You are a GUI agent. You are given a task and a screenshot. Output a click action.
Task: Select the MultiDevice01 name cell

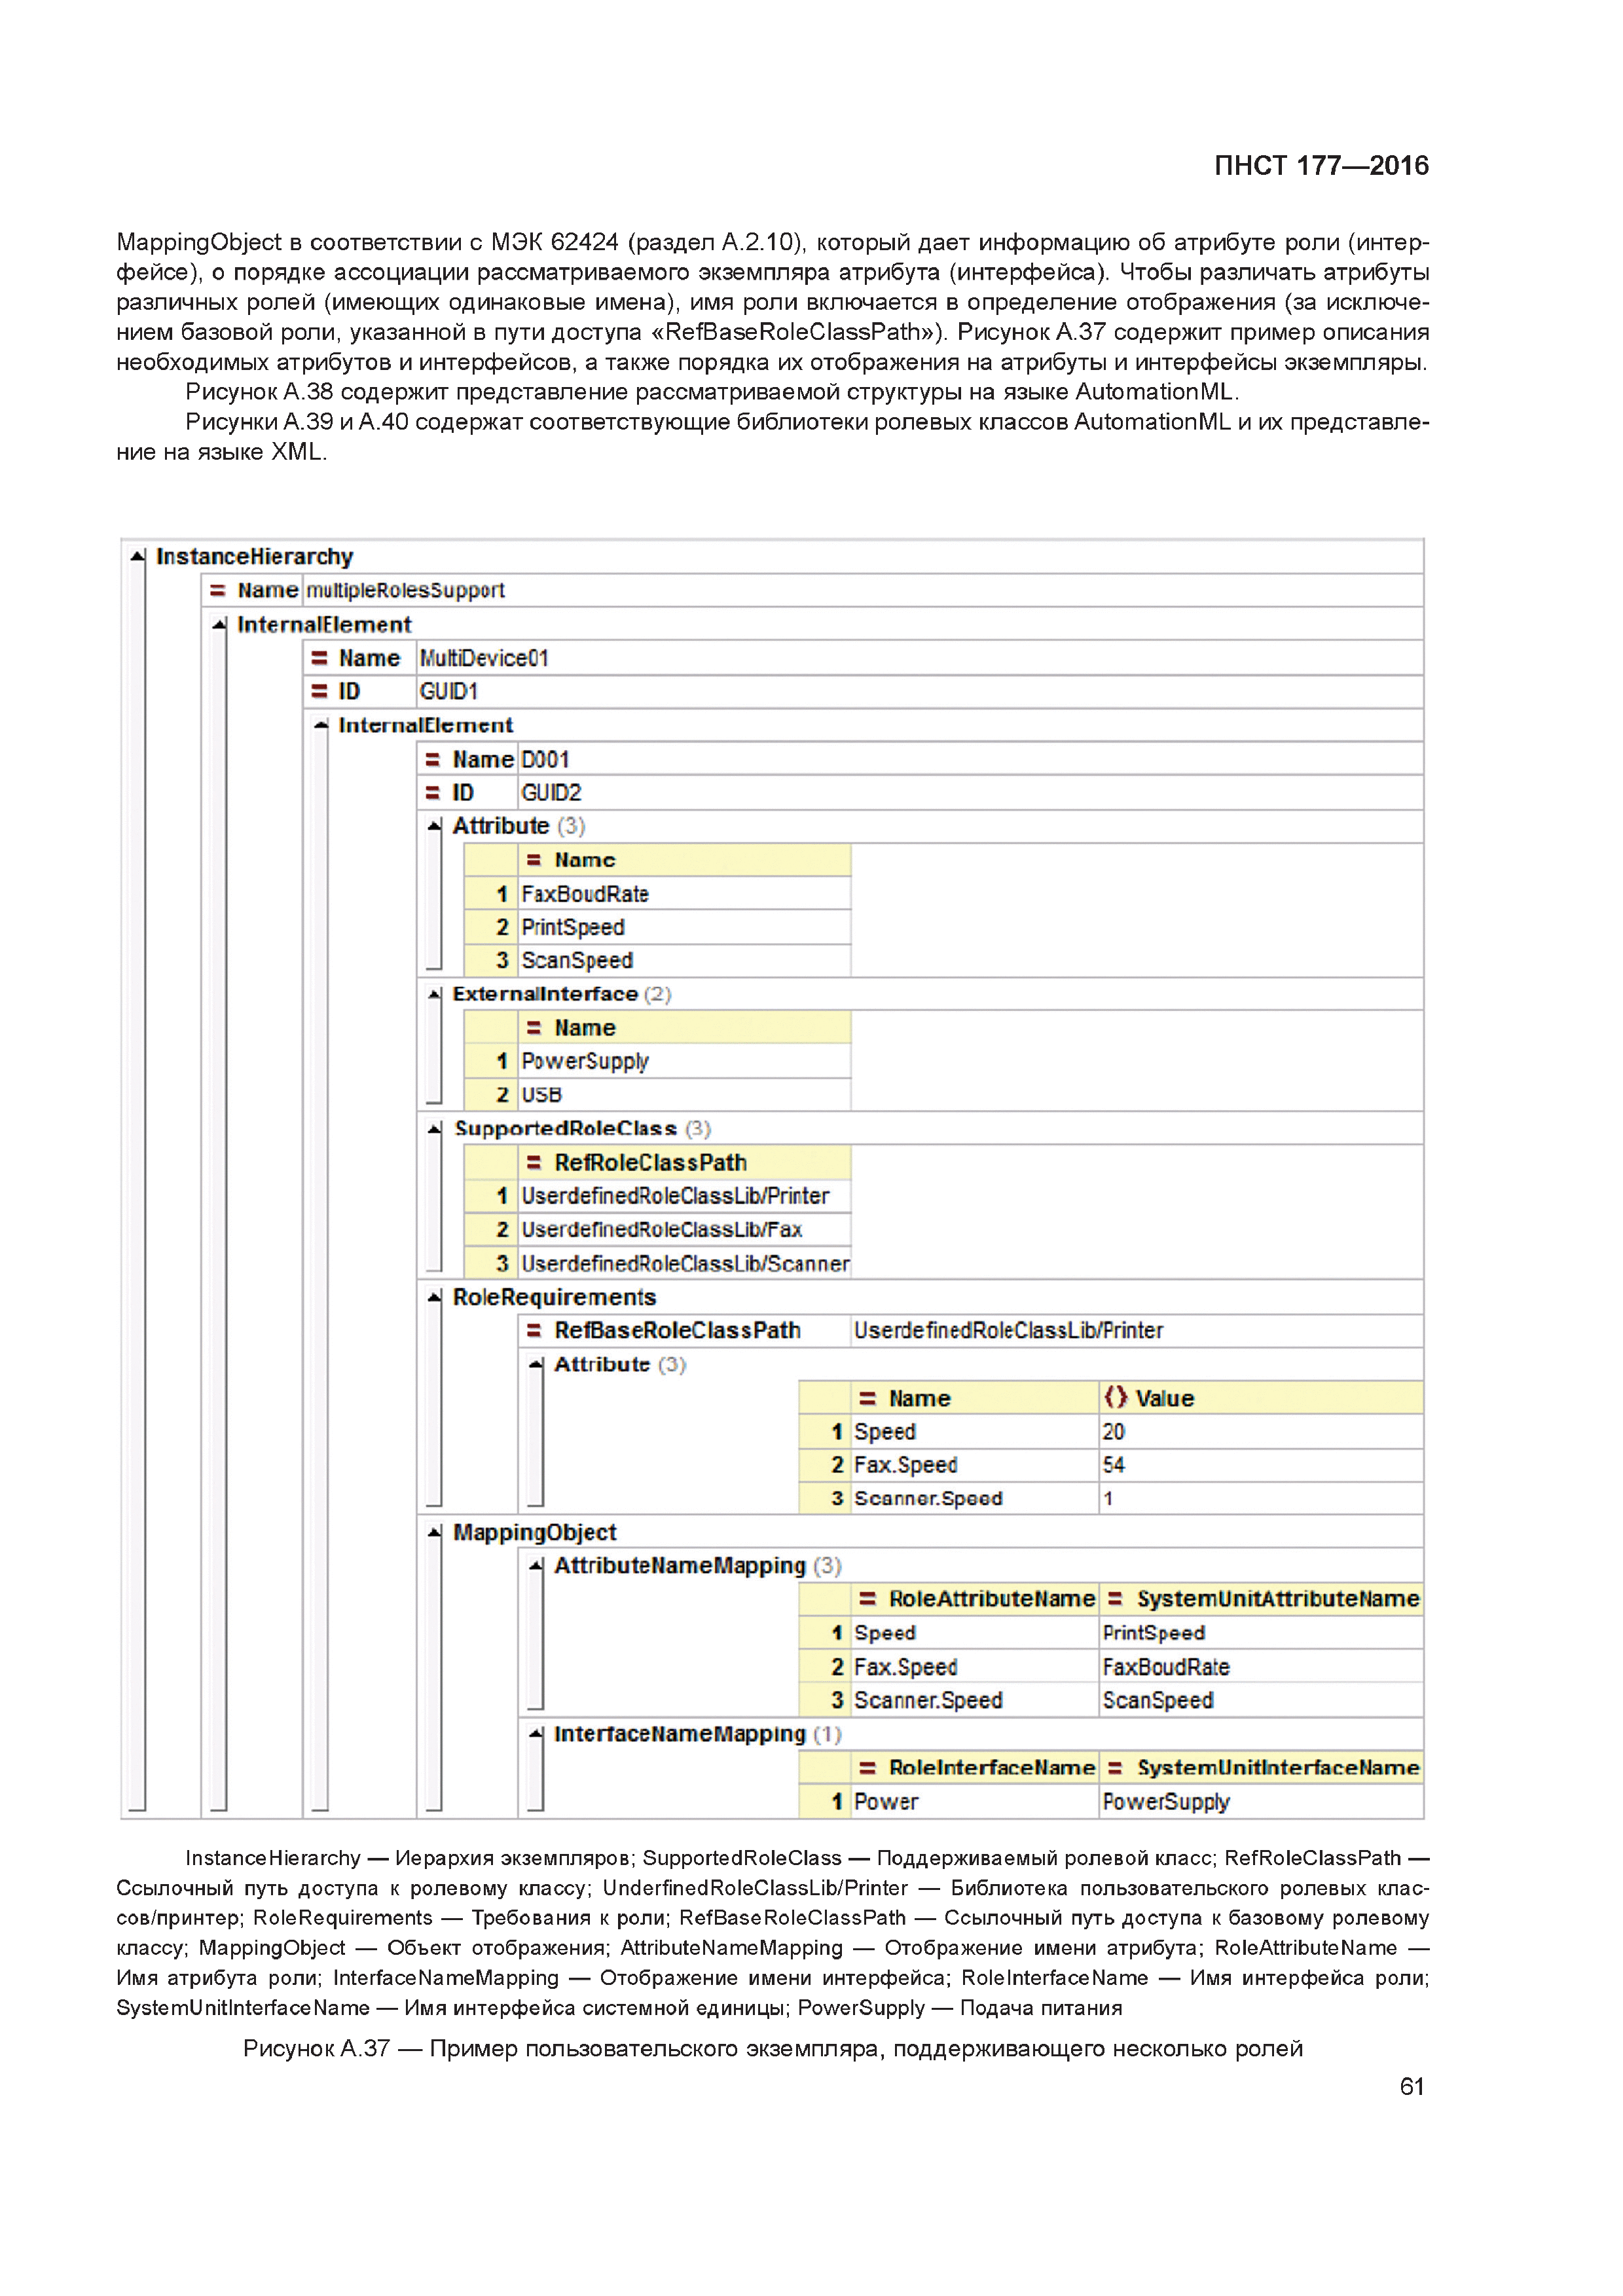click(x=920, y=658)
